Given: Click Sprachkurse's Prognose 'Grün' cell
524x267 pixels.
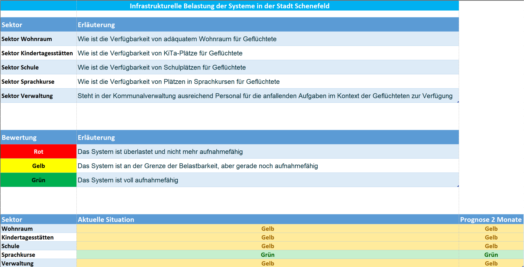Looking at the screenshot, I should (491, 255).
